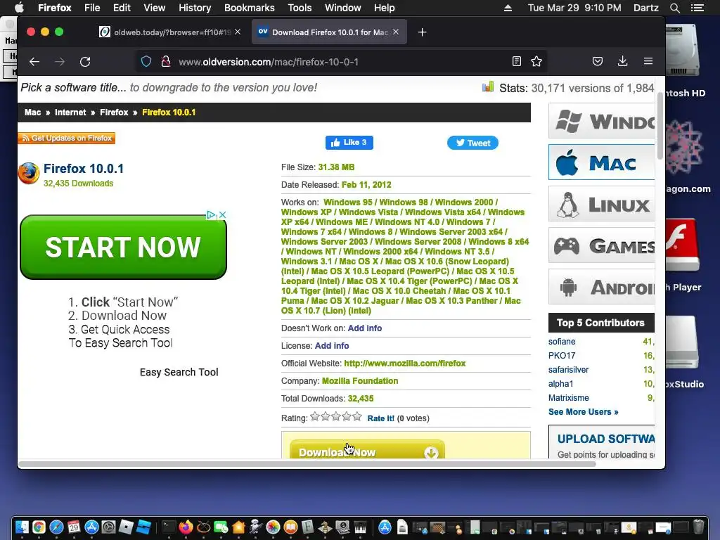This screenshot has height=540, width=720.
Task: Open the Photos app from Dock
Action: click(x=273, y=527)
